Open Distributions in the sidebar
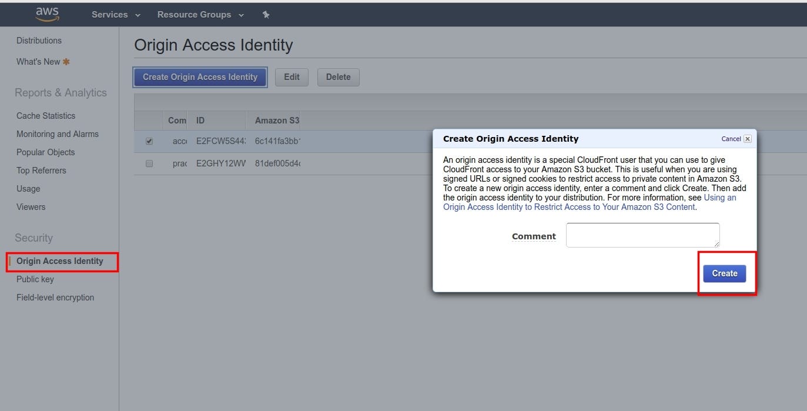Screen dimensions: 807x411 [39, 41]
